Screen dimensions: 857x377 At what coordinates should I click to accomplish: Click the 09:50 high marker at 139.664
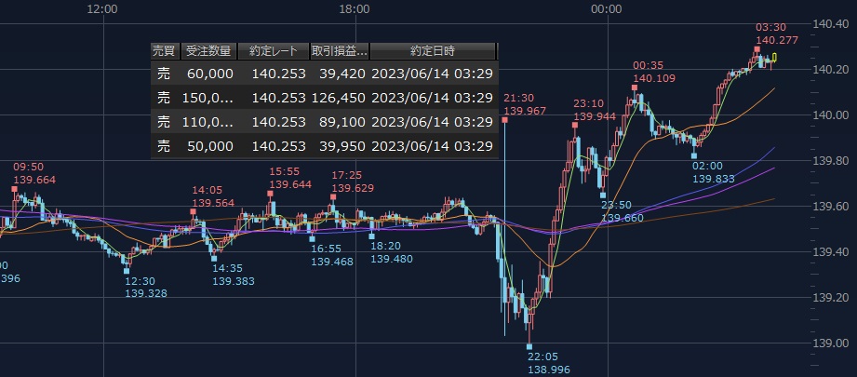click(x=15, y=189)
